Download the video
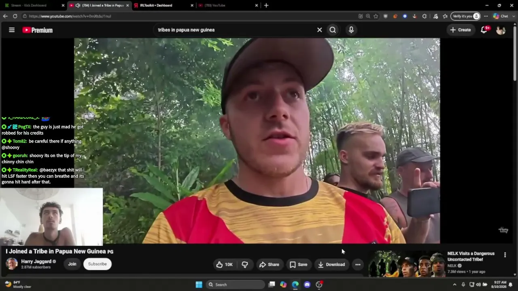Image resolution: width=518 pixels, height=291 pixels. pos(331,265)
